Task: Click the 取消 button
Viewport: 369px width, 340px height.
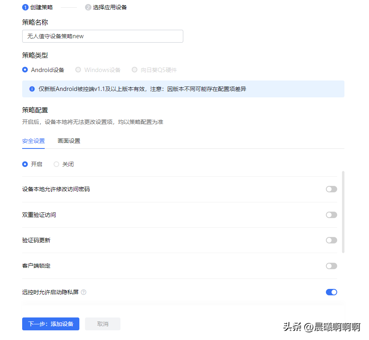Action: (102, 324)
